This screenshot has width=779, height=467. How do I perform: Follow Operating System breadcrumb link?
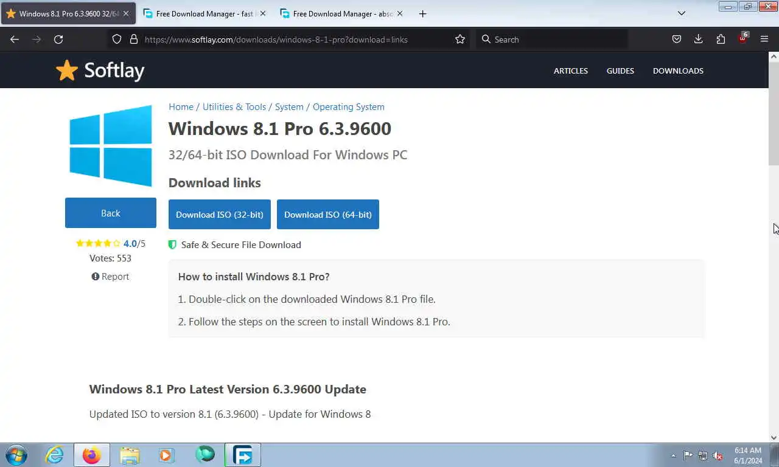click(x=349, y=107)
